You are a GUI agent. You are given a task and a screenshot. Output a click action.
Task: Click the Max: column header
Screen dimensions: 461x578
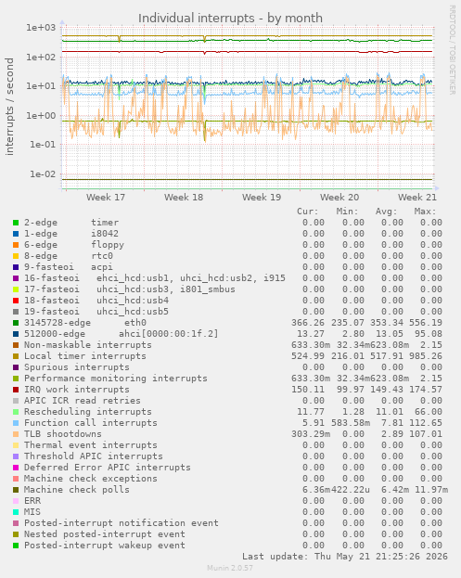point(425,212)
